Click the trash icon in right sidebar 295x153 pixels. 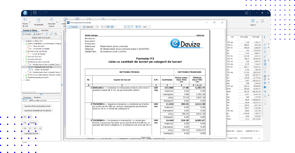click(x=265, y=52)
